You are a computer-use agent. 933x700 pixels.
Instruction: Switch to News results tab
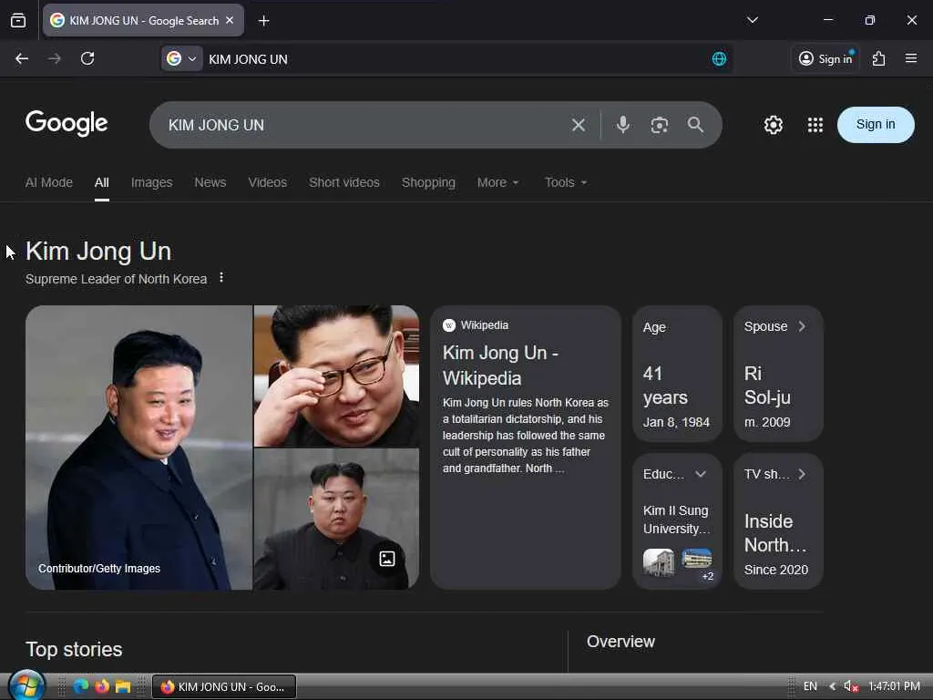click(210, 182)
